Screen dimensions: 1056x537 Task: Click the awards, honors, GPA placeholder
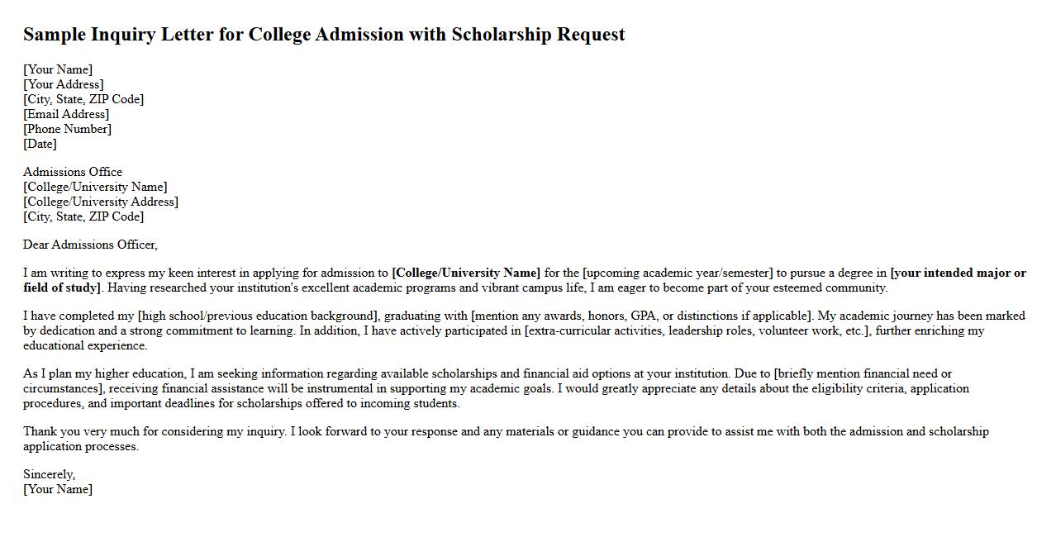(642, 316)
